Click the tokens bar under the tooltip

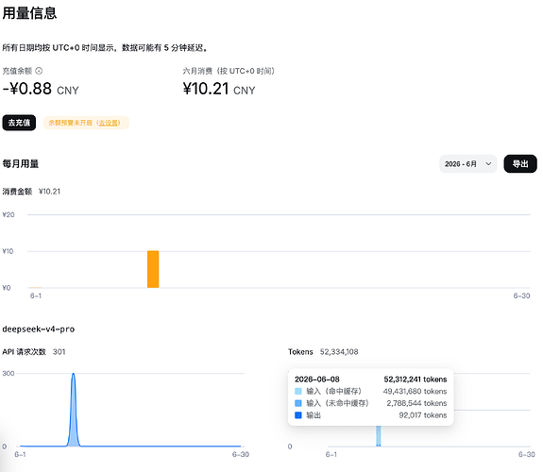point(378,436)
